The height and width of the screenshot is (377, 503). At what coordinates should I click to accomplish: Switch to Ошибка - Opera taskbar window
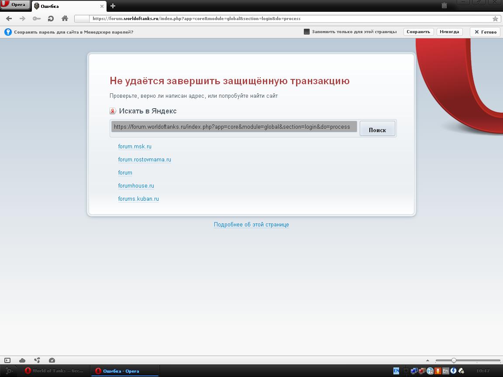pos(124,371)
